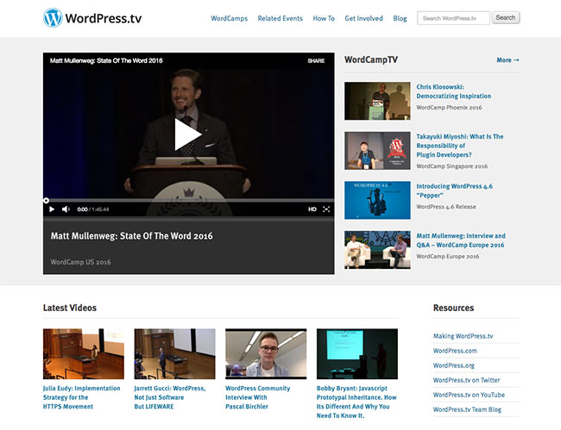Viewport: 561px width, 430px height.
Task: Open WordPress.org resource link
Action: [454, 365]
